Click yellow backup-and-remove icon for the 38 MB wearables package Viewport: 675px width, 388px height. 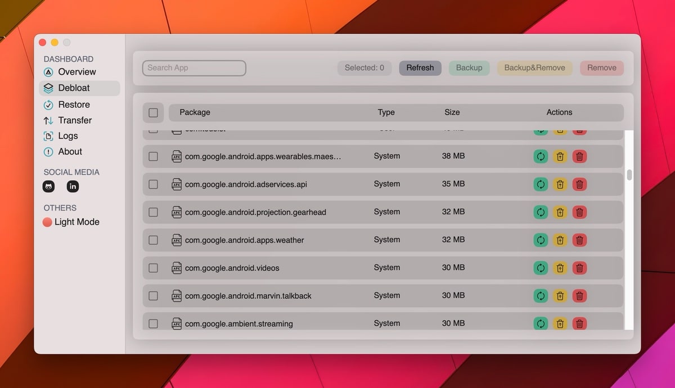[560, 156]
